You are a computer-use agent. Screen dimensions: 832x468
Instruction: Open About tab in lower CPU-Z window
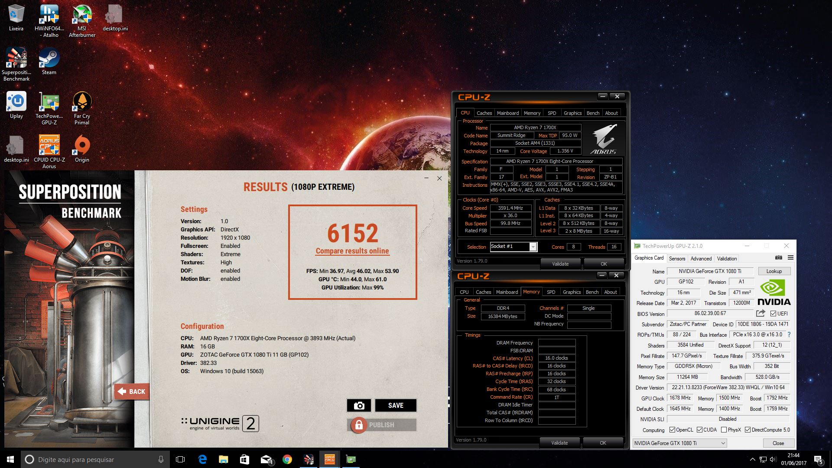click(611, 292)
